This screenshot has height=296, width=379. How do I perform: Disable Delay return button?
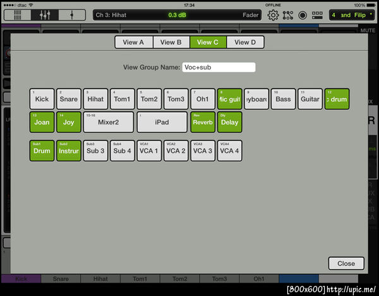click(230, 122)
